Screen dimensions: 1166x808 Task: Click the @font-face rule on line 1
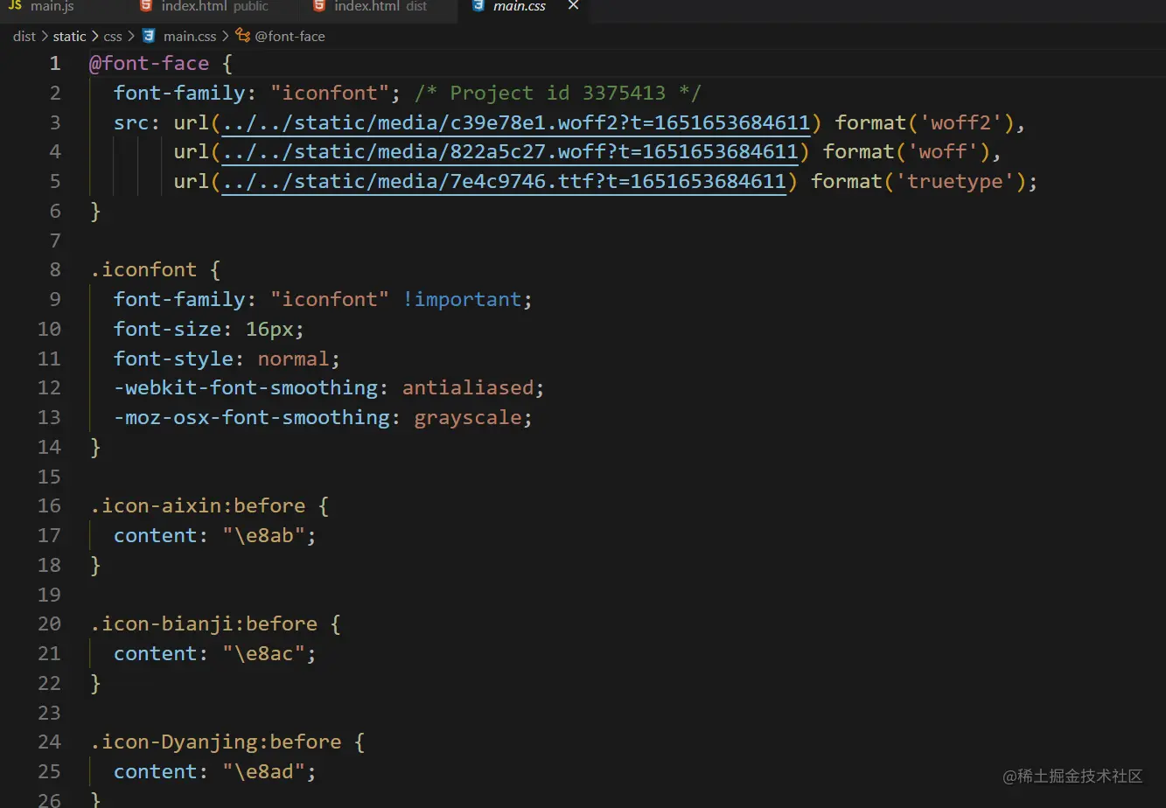point(150,64)
